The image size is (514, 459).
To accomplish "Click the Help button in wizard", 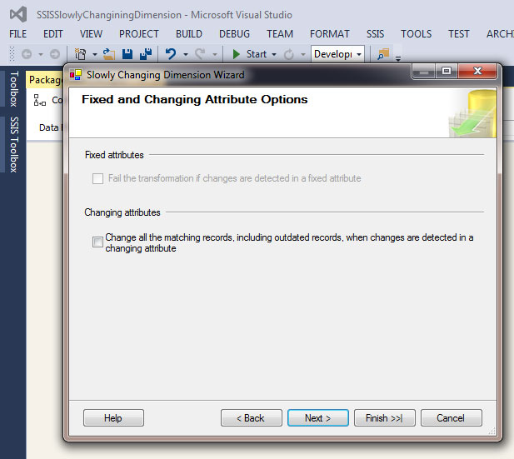I will click(113, 418).
